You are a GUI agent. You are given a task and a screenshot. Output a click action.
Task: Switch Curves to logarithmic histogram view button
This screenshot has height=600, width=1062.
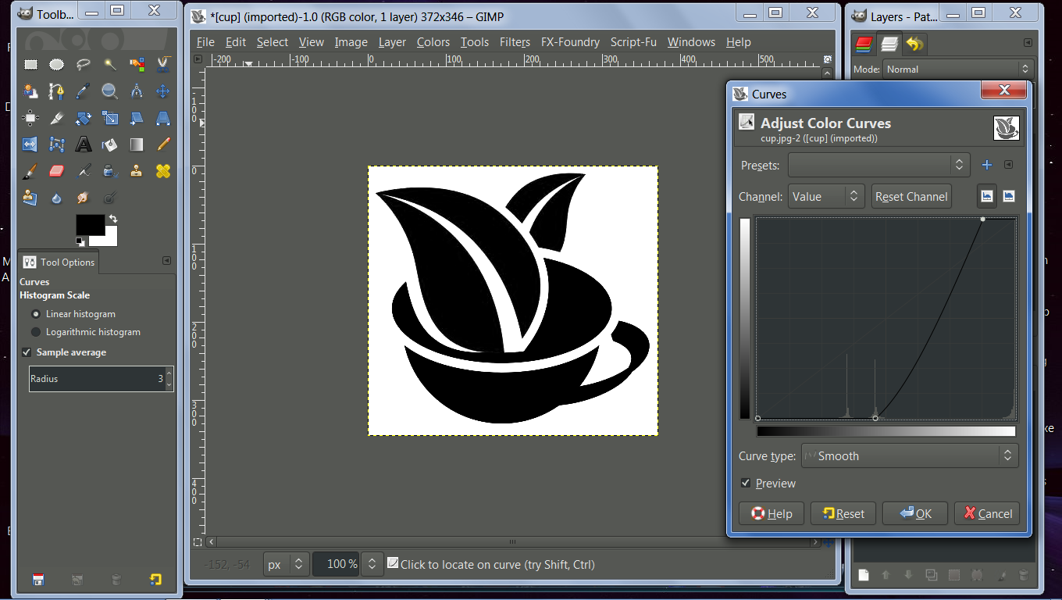tap(1009, 196)
